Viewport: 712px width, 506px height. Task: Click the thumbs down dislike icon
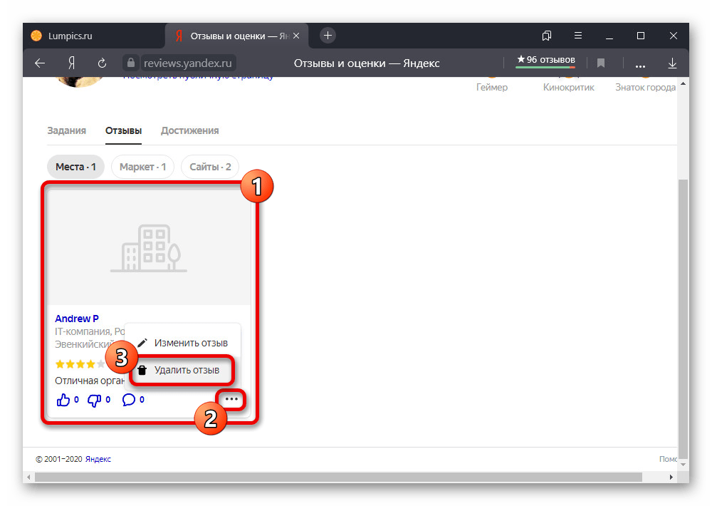coord(95,400)
